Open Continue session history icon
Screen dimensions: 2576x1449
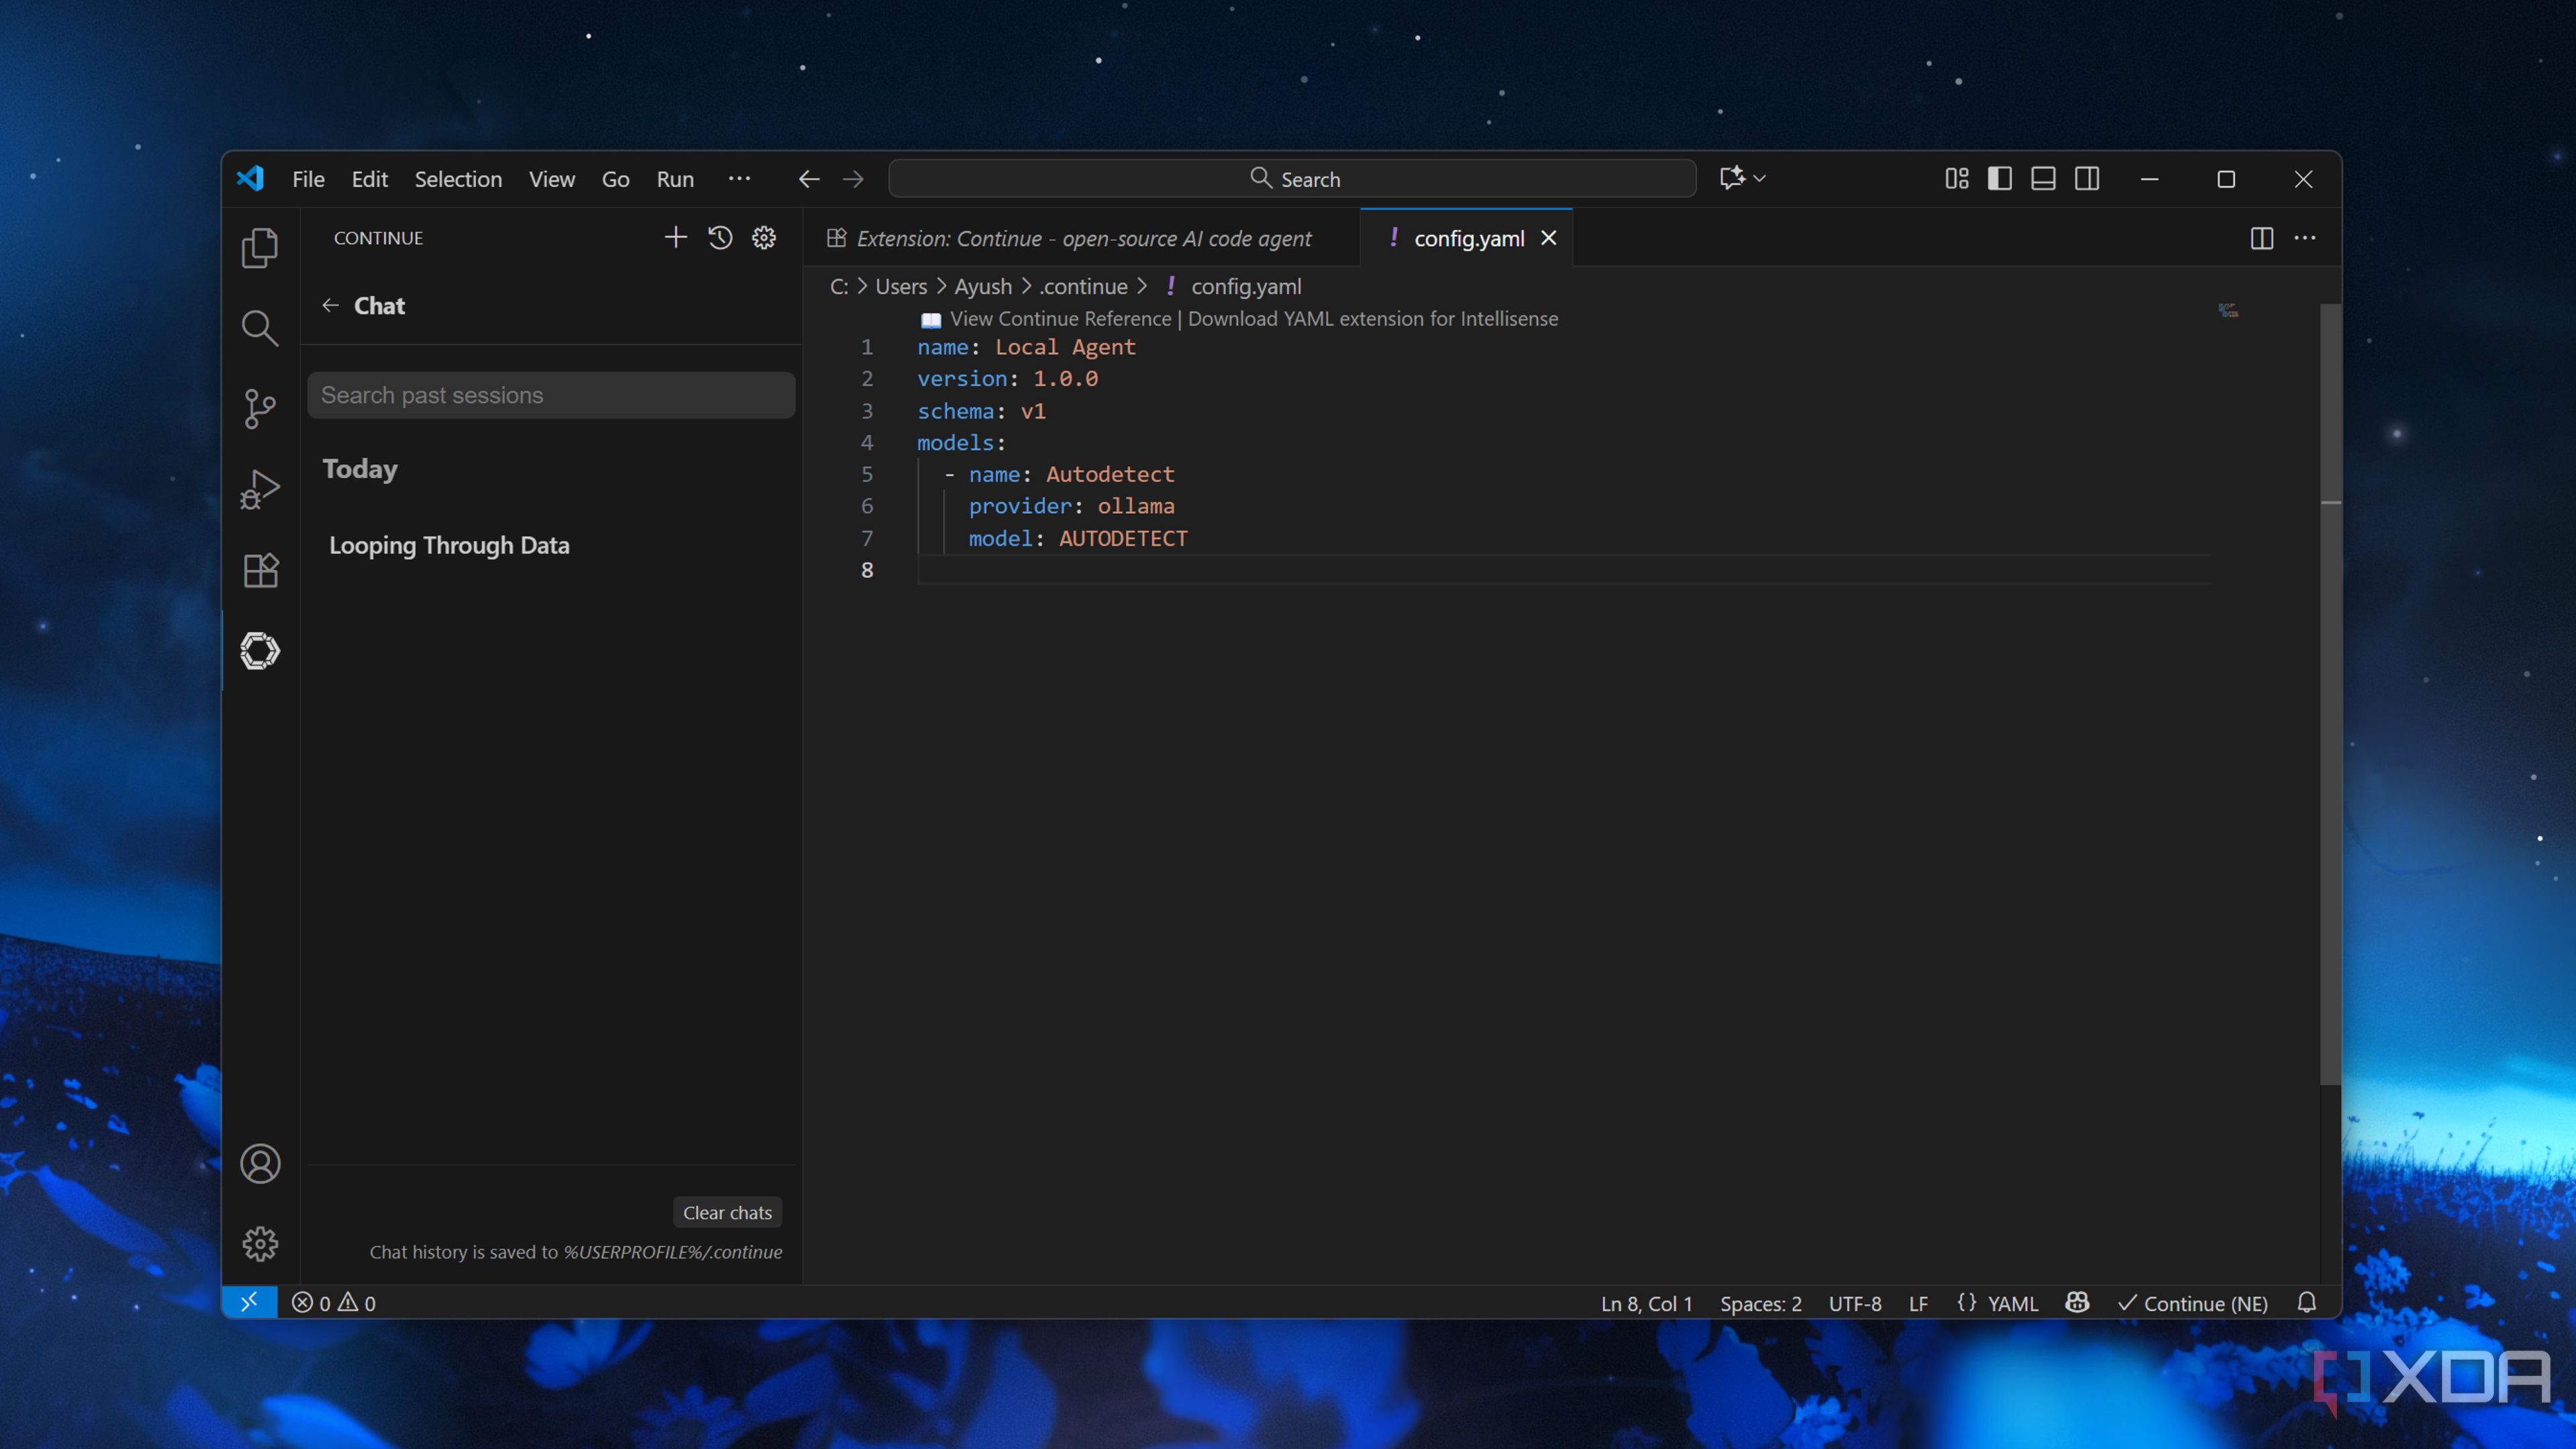720,238
